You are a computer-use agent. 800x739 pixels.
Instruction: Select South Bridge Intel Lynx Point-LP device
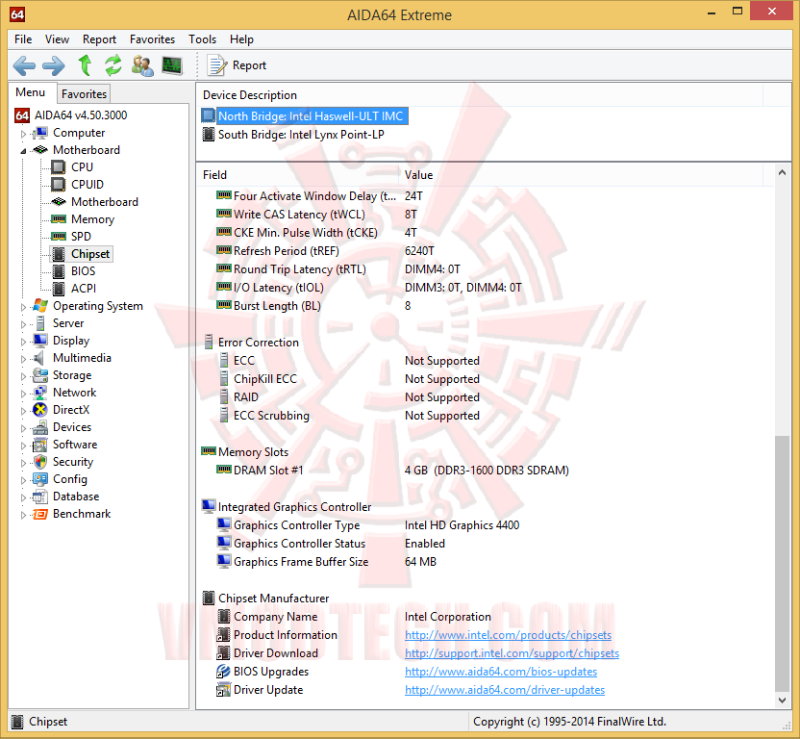pos(301,135)
